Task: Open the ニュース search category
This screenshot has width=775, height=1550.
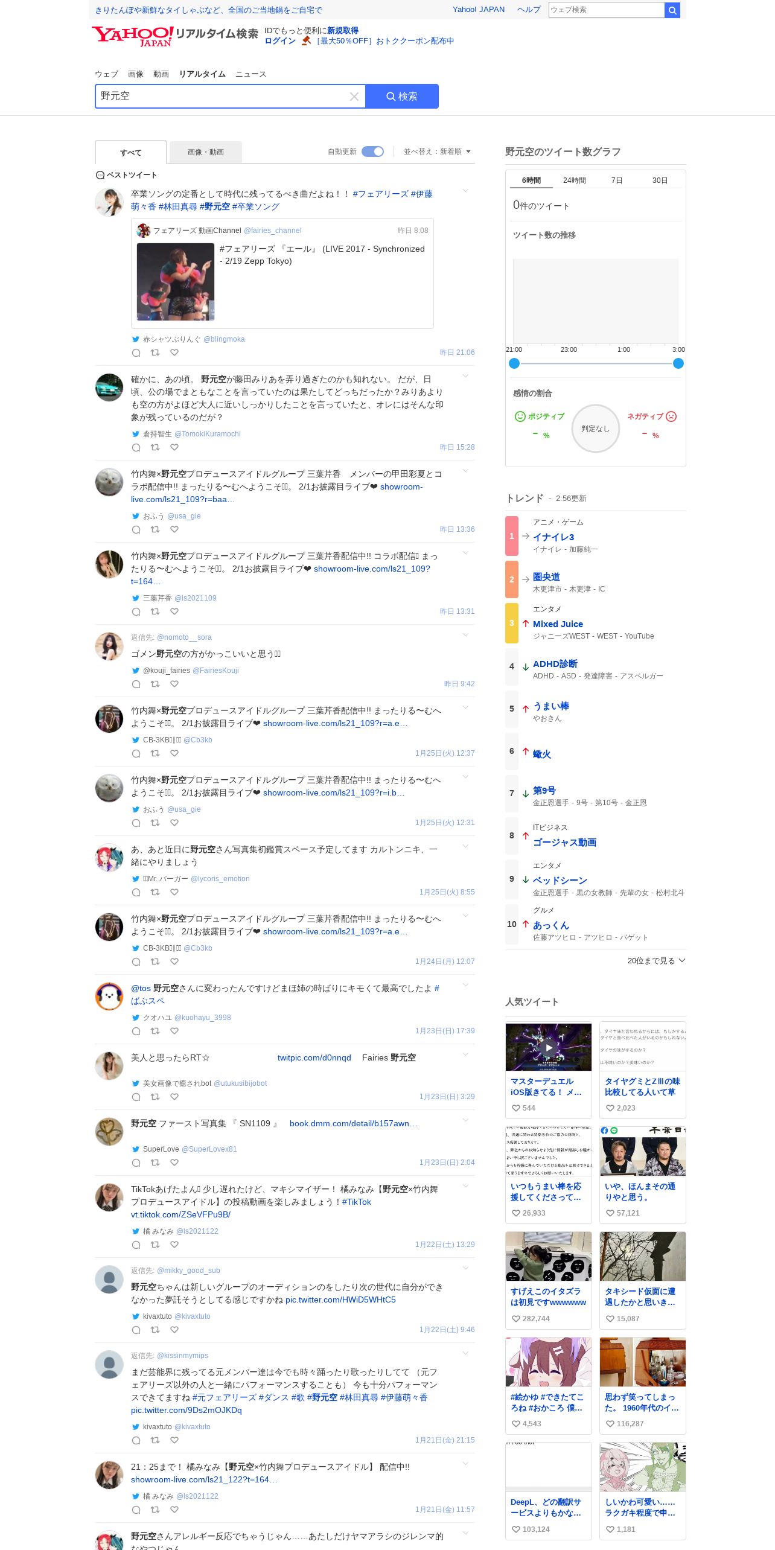Action: (250, 74)
